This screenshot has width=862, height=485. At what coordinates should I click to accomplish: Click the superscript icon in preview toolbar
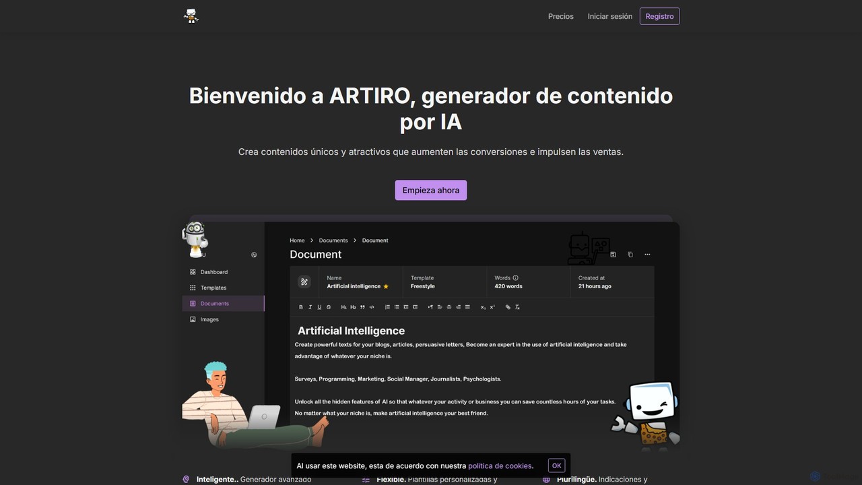pos(492,307)
